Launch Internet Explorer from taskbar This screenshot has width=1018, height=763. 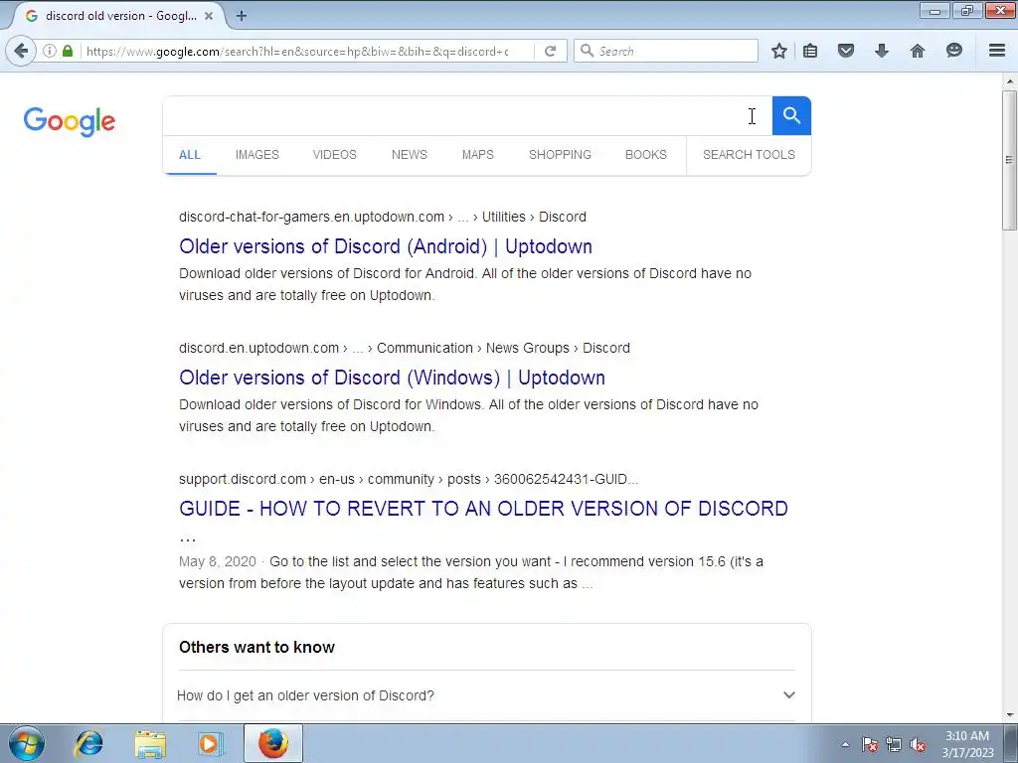[88, 743]
